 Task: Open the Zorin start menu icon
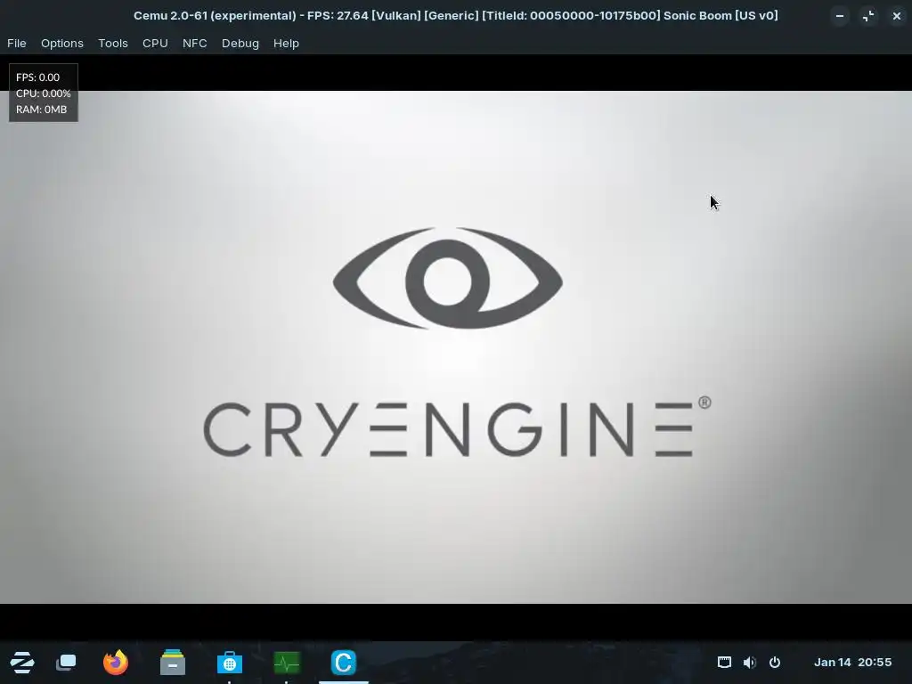click(x=22, y=662)
